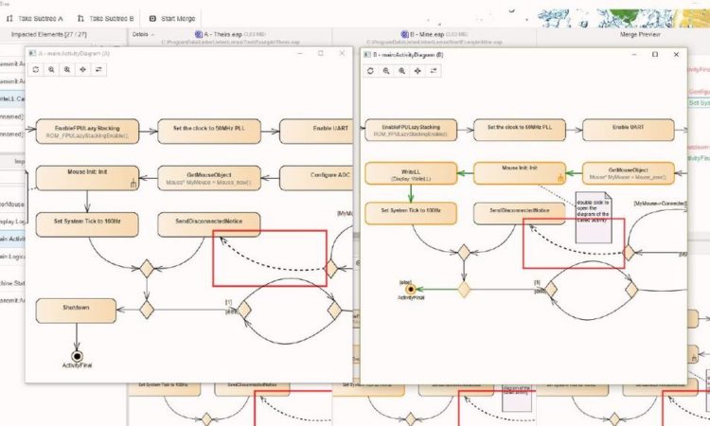The image size is (710, 426).
Task: Select the Merge Preview panel header
Action: point(640,34)
